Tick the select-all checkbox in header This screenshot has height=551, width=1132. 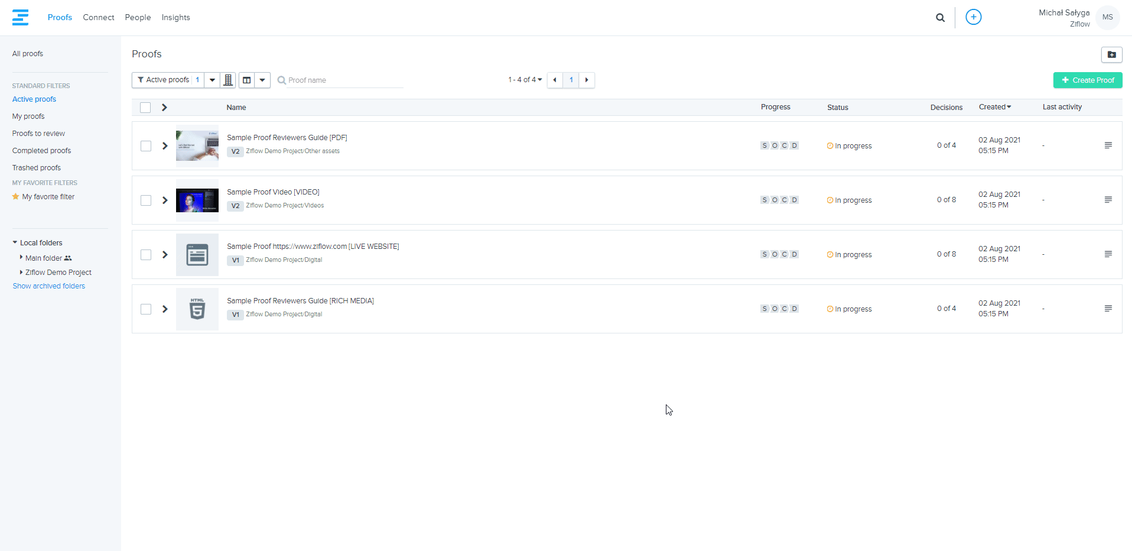(145, 108)
